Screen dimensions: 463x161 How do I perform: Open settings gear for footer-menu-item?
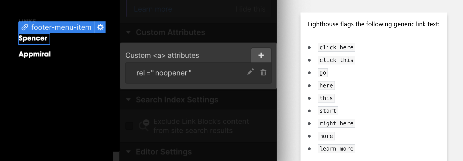[100, 27]
